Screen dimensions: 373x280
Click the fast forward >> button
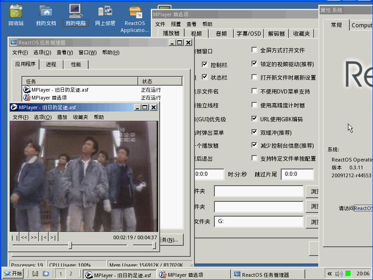pos(34,237)
